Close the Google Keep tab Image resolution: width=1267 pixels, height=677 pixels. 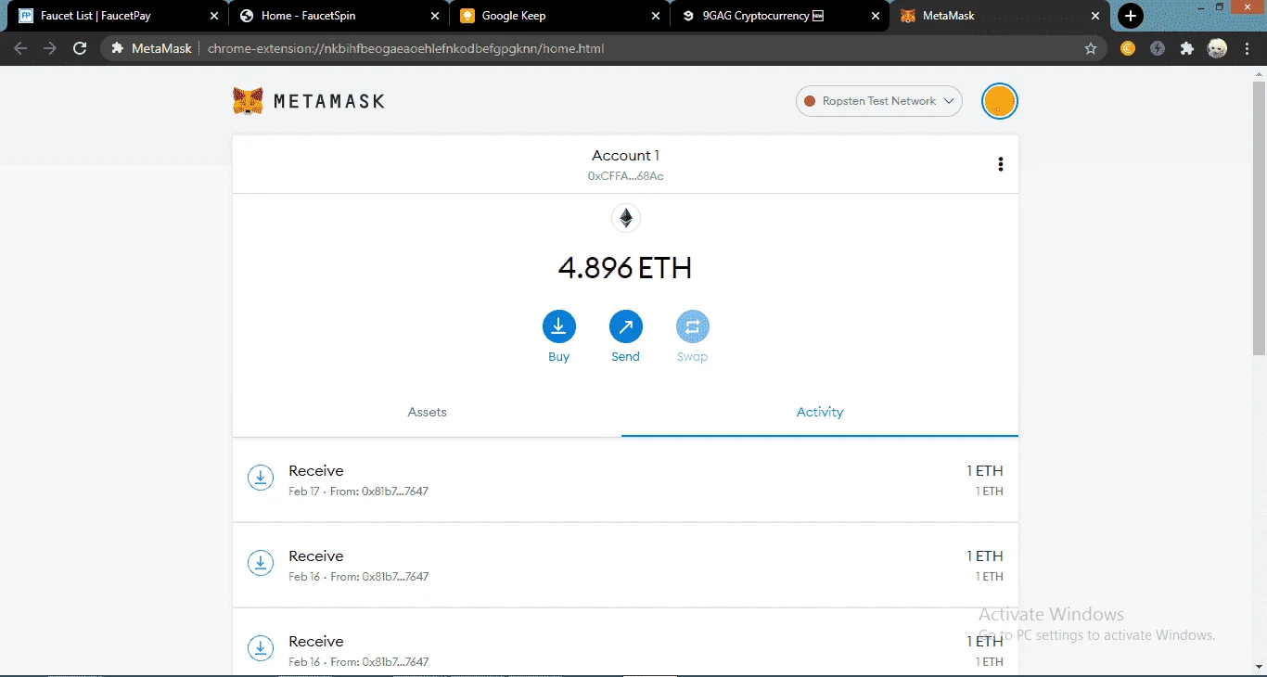coord(656,16)
